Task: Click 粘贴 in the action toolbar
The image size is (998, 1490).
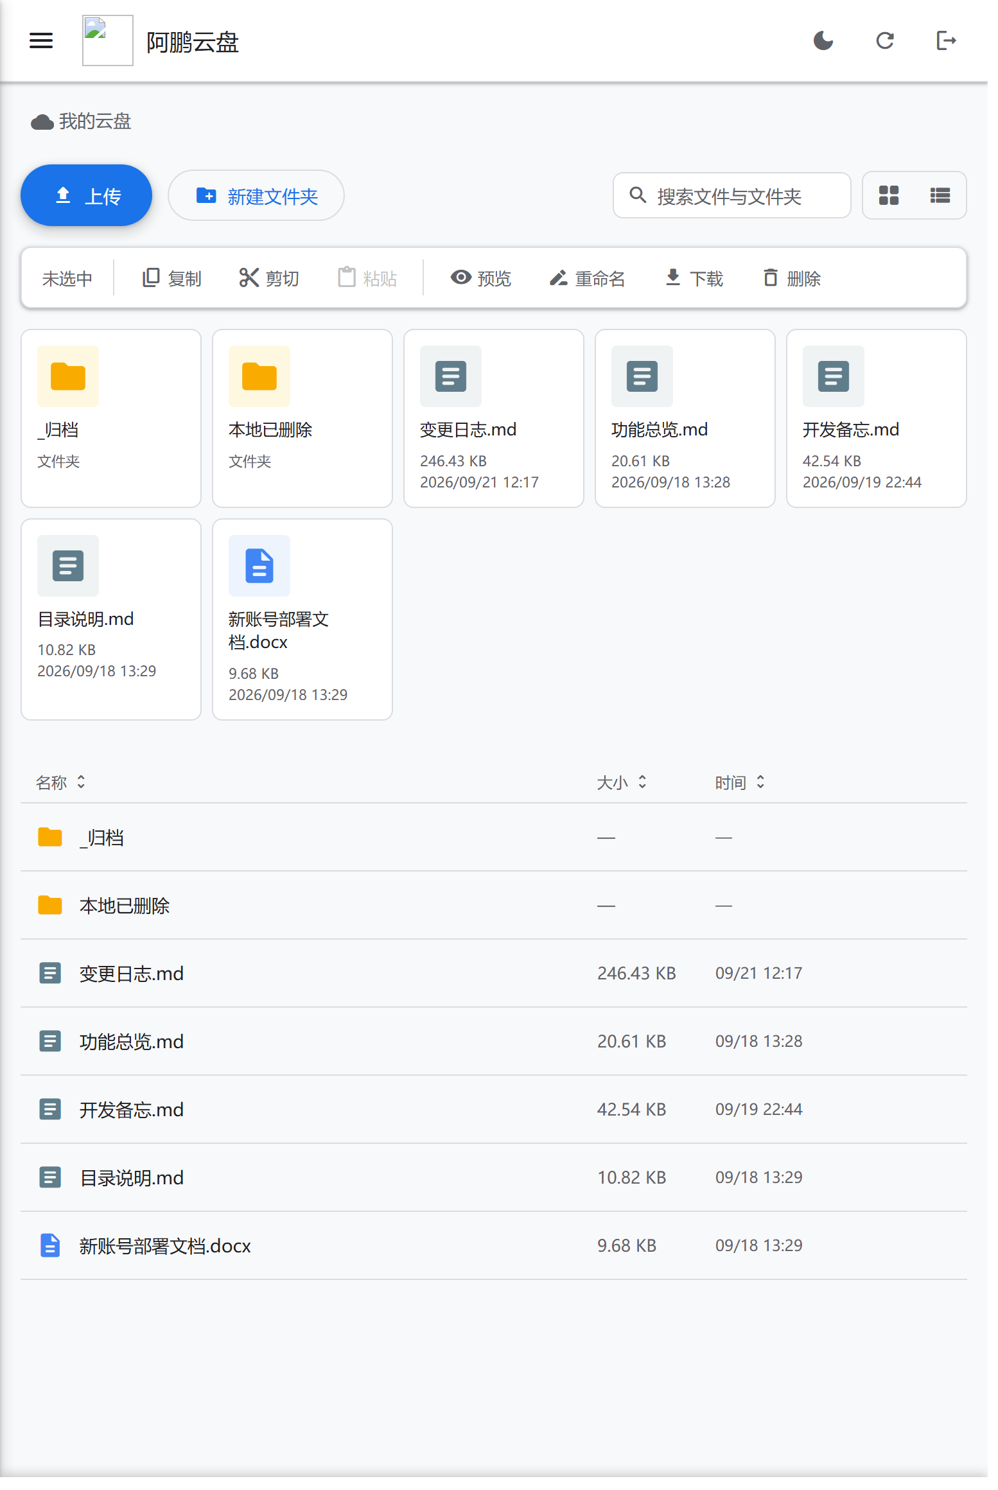Action: point(367,278)
